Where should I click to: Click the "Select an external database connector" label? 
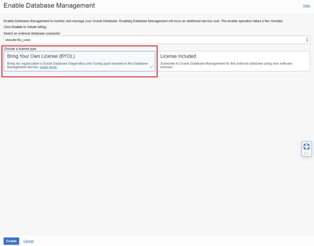[32, 33]
